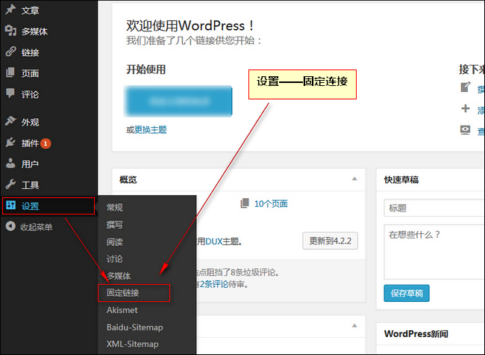Open the Media (多媒体) sidebar icon
This screenshot has height=355, width=485.
[x=10, y=31]
